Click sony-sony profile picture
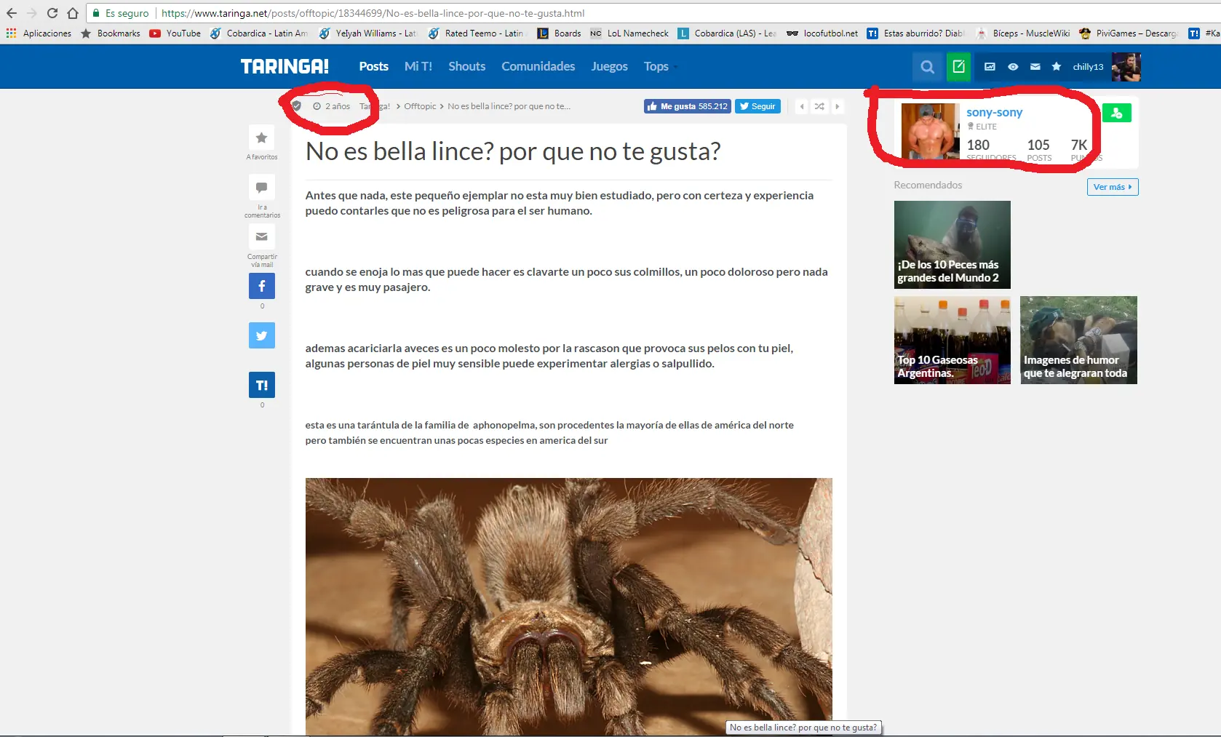1221x737 pixels. 931,131
